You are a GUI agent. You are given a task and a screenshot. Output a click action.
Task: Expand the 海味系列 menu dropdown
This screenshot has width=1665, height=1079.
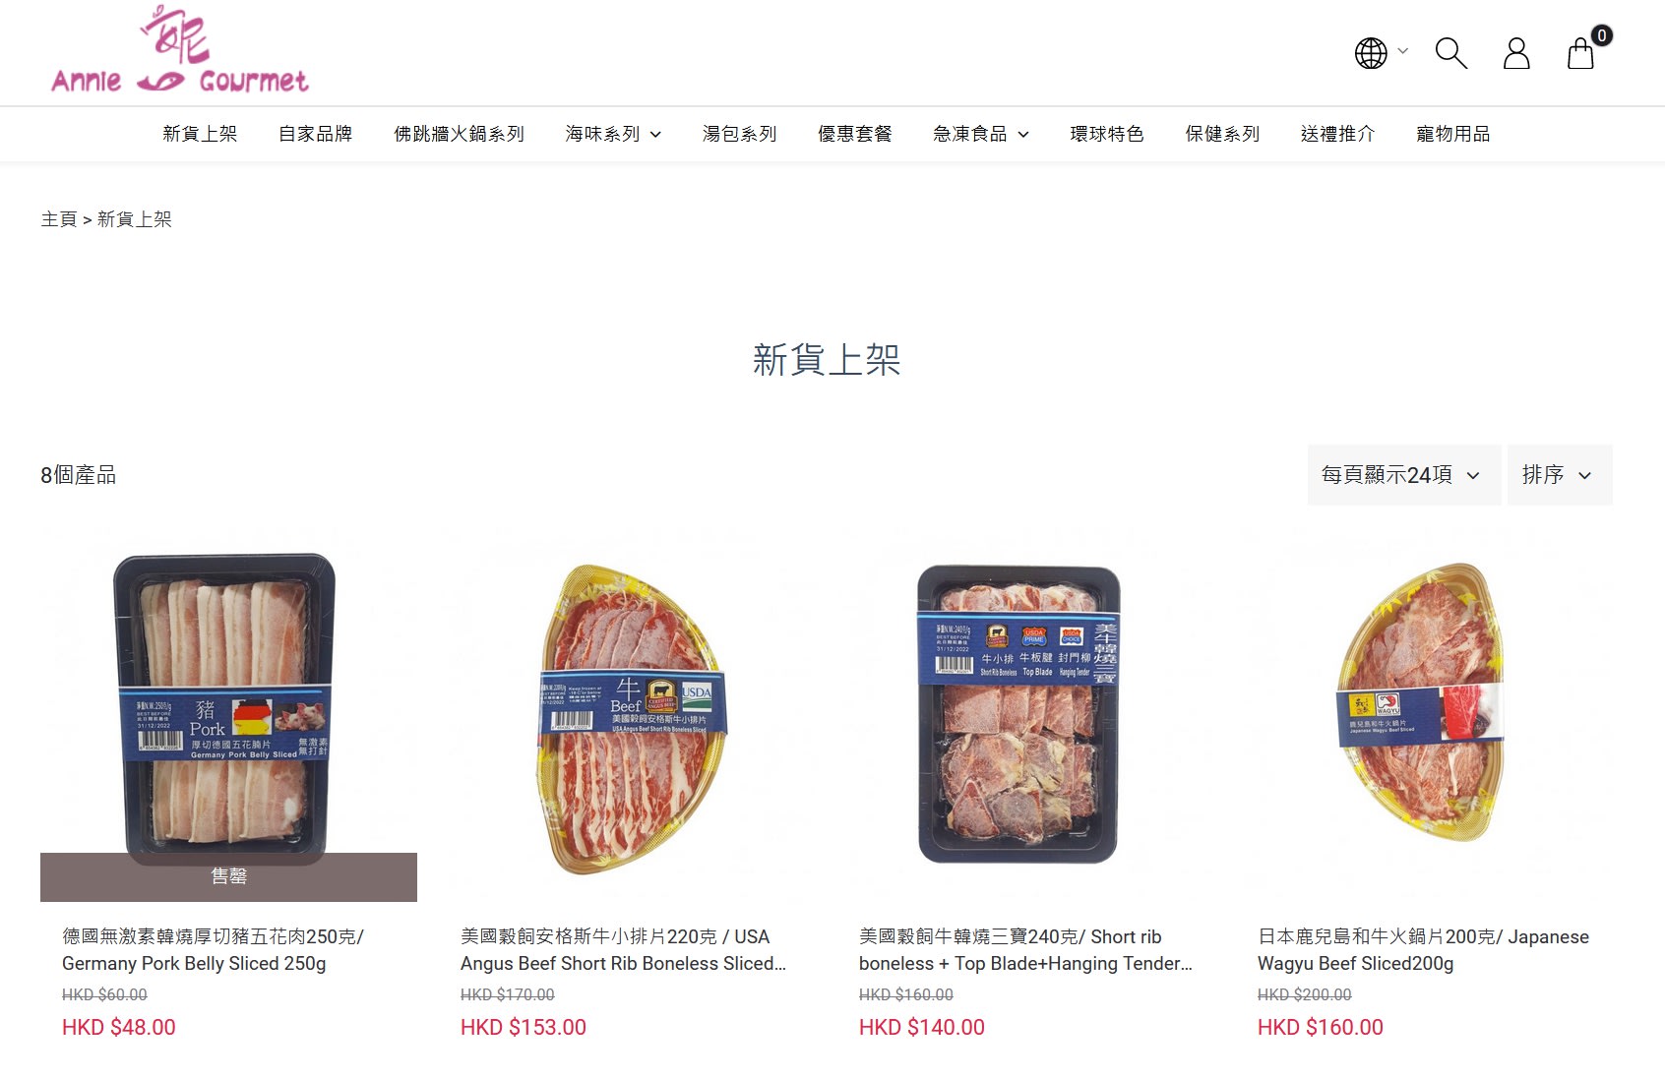point(613,134)
